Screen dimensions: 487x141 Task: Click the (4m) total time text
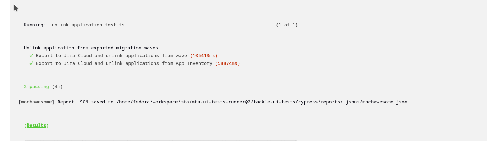[58, 87]
